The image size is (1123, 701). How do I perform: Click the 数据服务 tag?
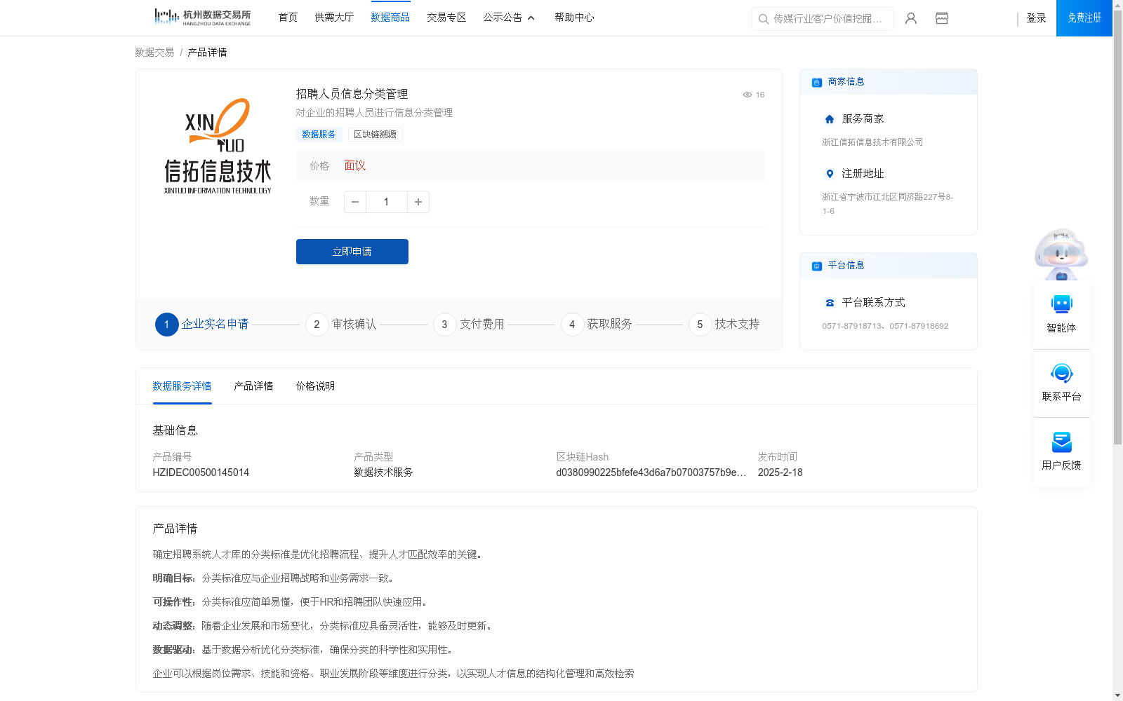(x=319, y=135)
